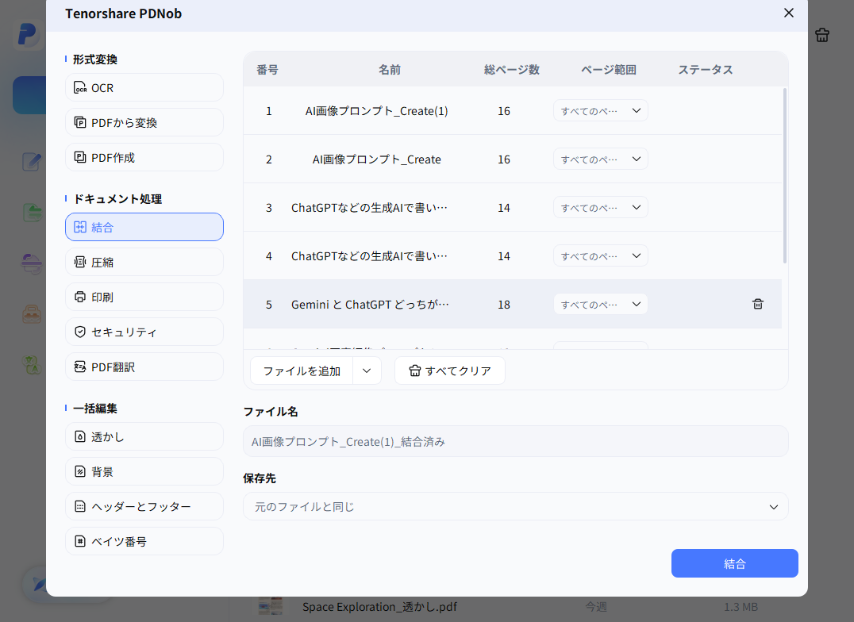Open page range dropdown for row 3
Screen dimensions: 854x622
[x=601, y=208]
